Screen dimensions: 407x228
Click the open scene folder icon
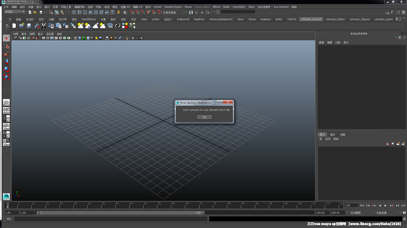click(x=35, y=12)
